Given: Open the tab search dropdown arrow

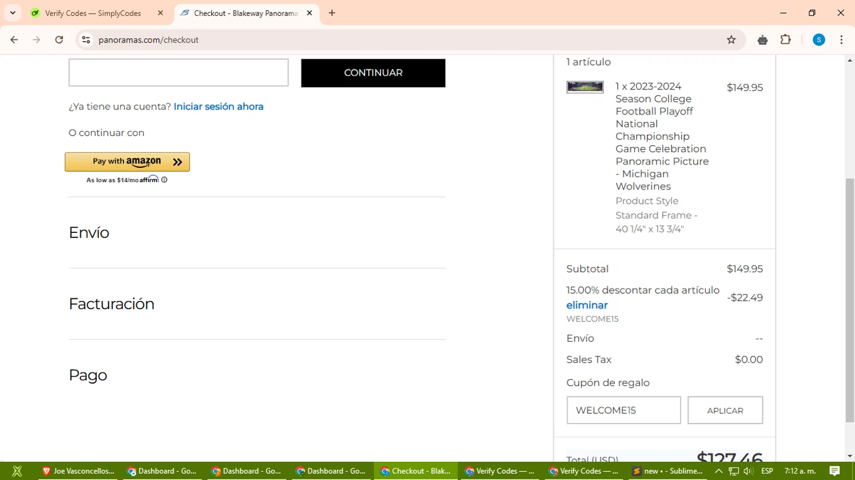Looking at the screenshot, I should [x=13, y=13].
